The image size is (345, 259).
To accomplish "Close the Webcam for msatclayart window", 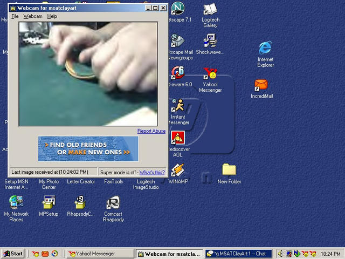I will coord(163,8).
